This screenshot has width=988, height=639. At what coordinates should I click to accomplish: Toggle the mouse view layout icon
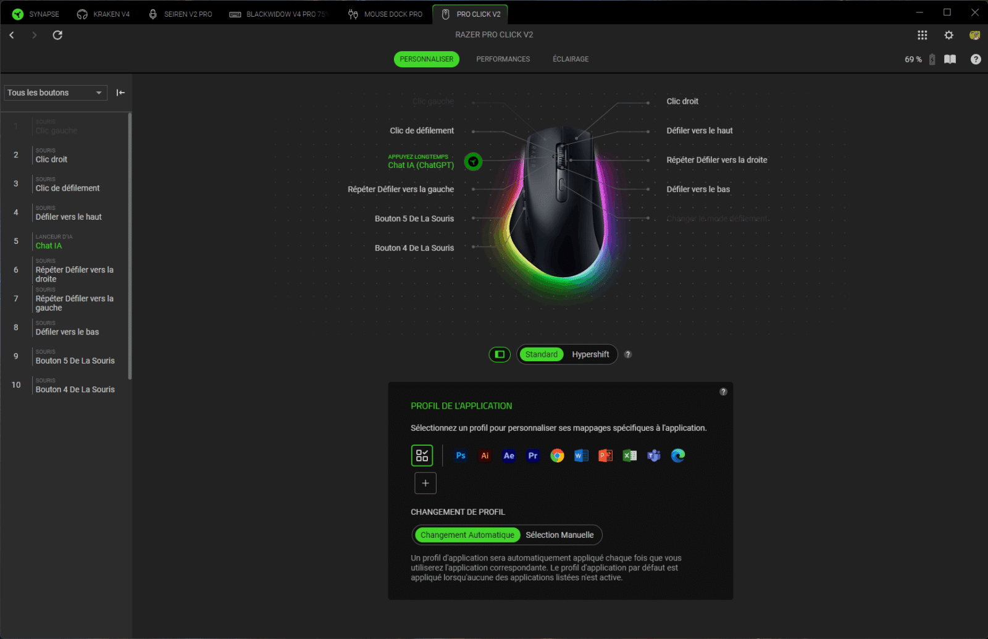tap(500, 354)
